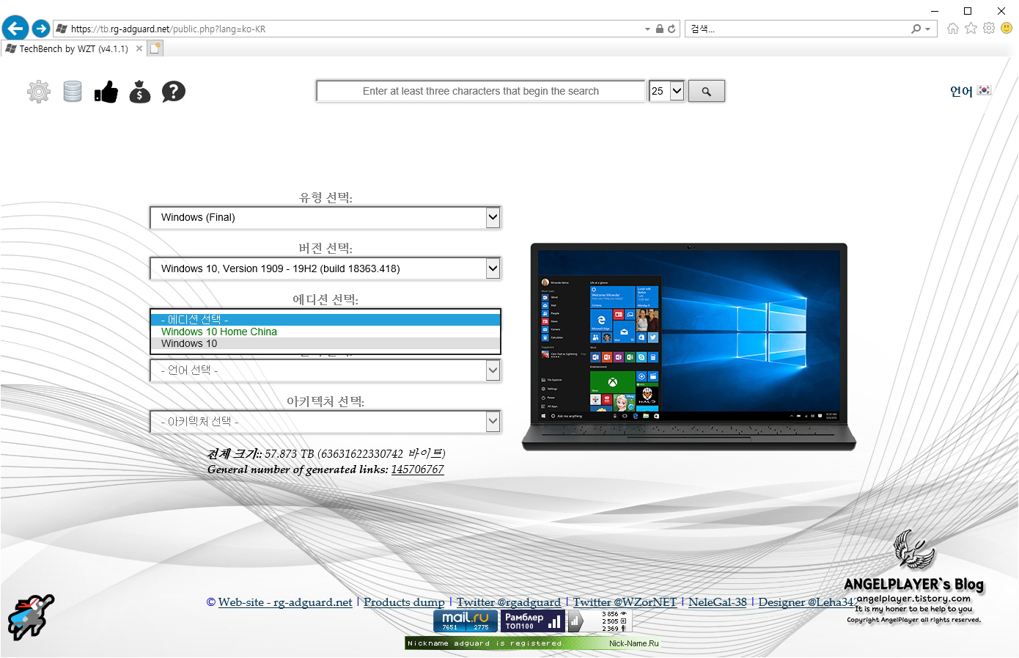Click the browser URL address field
The image size is (1019, 658).
(x=356, y=29)
